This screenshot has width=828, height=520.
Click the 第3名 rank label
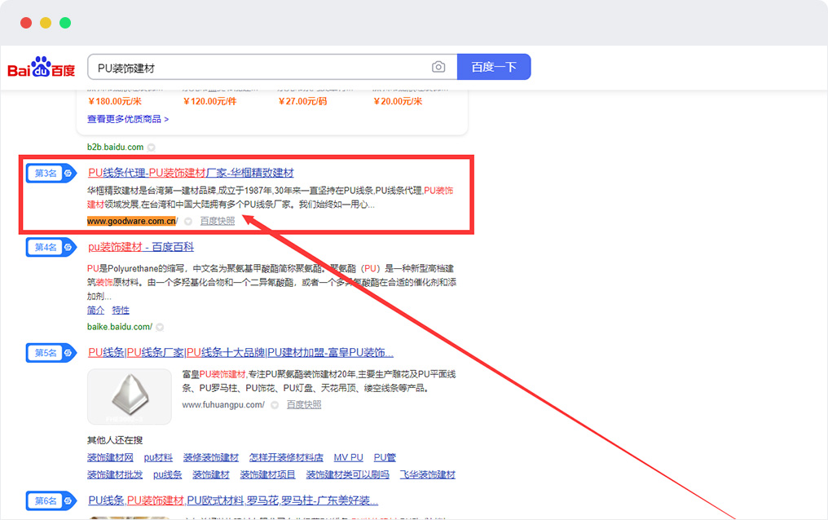(46, 173)
